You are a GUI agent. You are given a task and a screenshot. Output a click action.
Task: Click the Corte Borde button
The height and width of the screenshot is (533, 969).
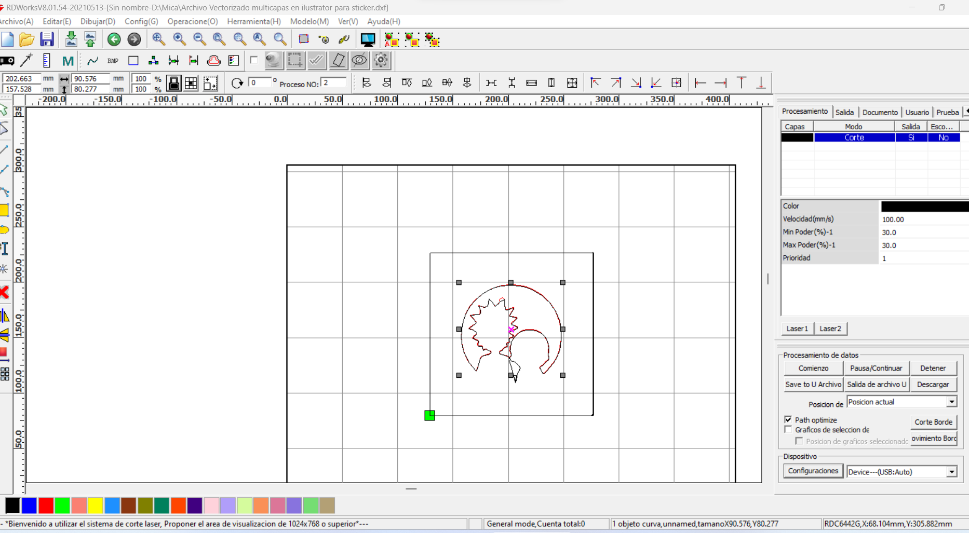pos(933,422)
